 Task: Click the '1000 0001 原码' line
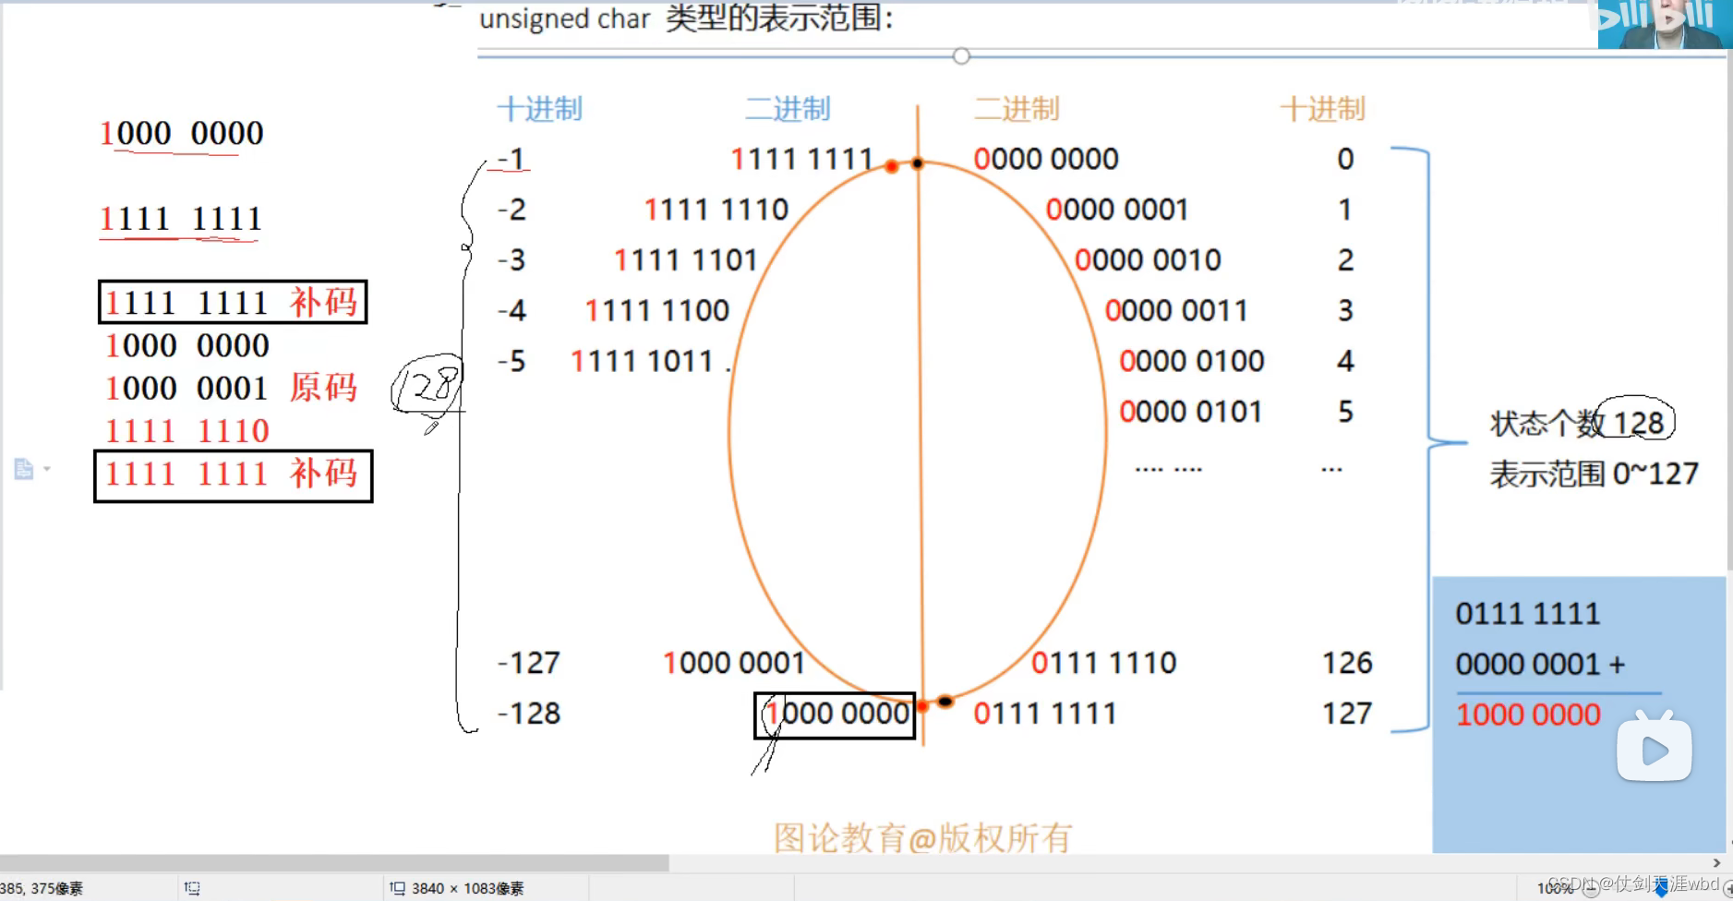(231, 389)
